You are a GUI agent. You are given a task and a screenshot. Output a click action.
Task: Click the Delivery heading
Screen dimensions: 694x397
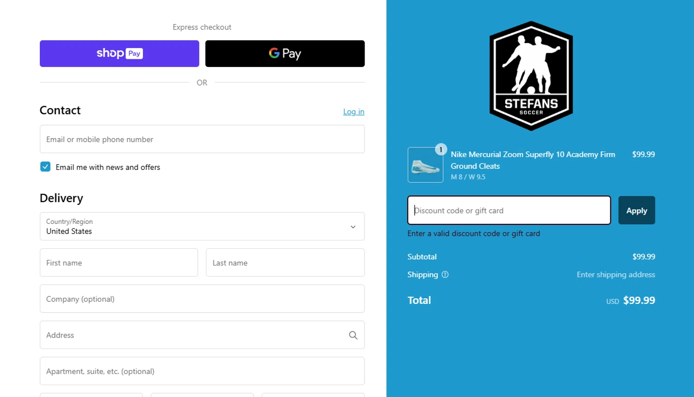pos(62,198)
